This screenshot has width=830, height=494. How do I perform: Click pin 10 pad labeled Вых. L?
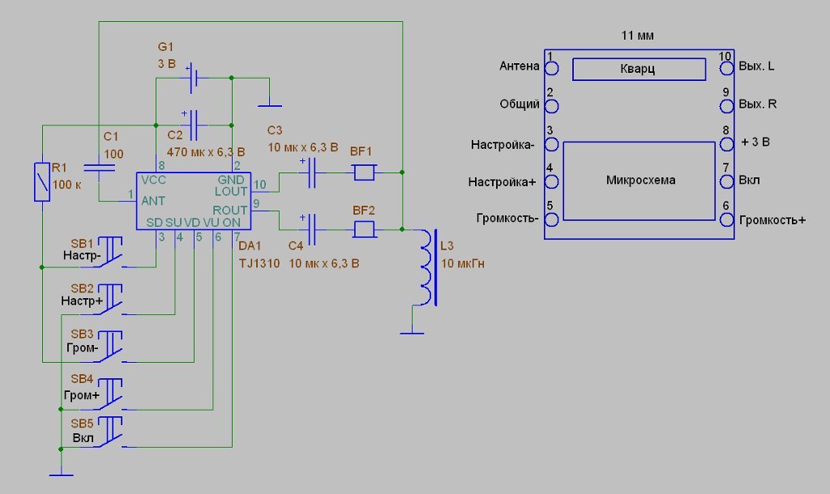pyautogui.click(x=726, y=68)
